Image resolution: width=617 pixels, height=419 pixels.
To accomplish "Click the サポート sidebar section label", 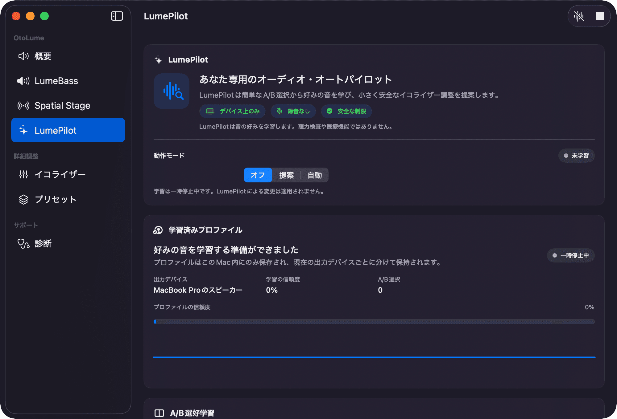I will click(26, 225).
